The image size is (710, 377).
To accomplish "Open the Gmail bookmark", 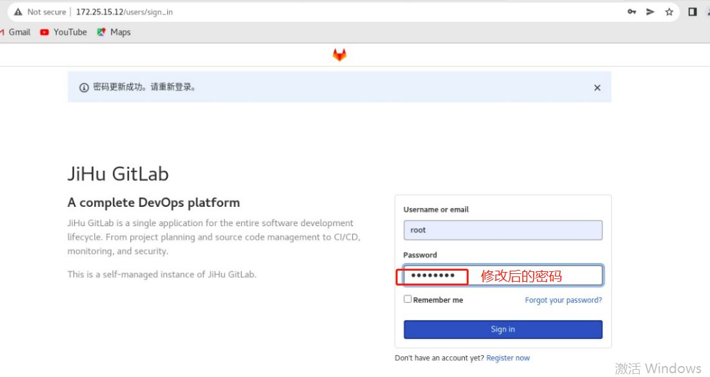I will pyautogui.click(x=15, y=32).
